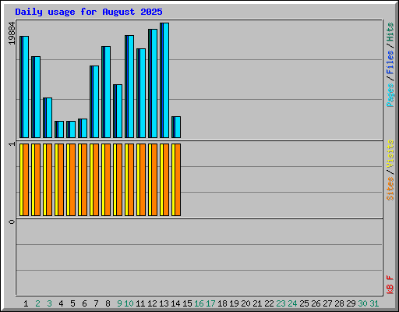
Task: Click the cyan usage bar for day 10
Action: point(131,87)
